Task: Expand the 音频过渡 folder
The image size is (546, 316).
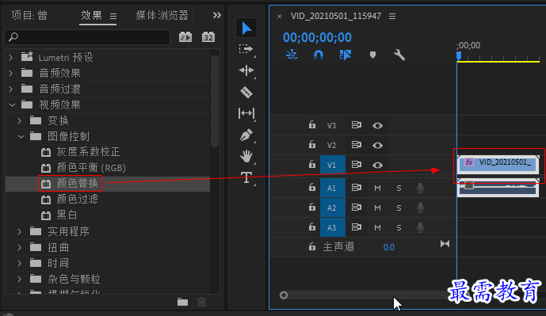Action: pos(11,89)
